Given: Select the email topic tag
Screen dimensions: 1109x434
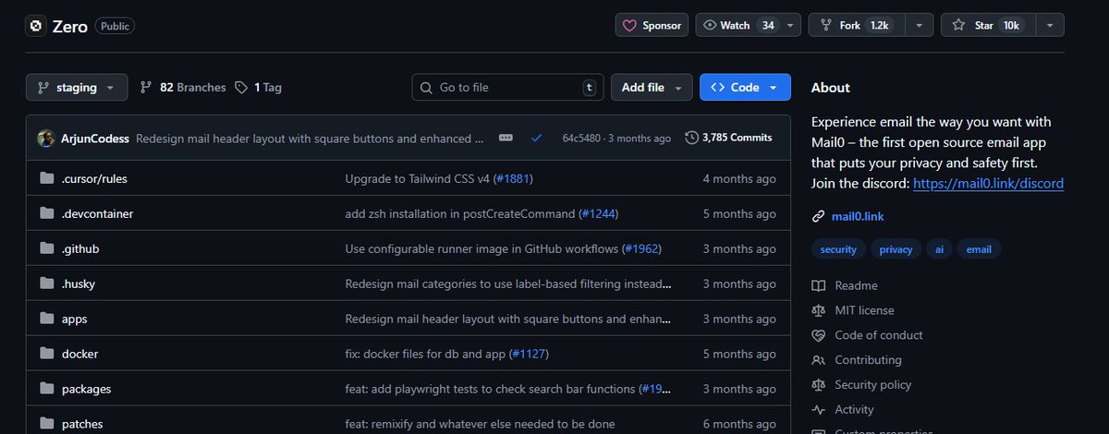Looking at the screenshot, I should click(979, 249).
